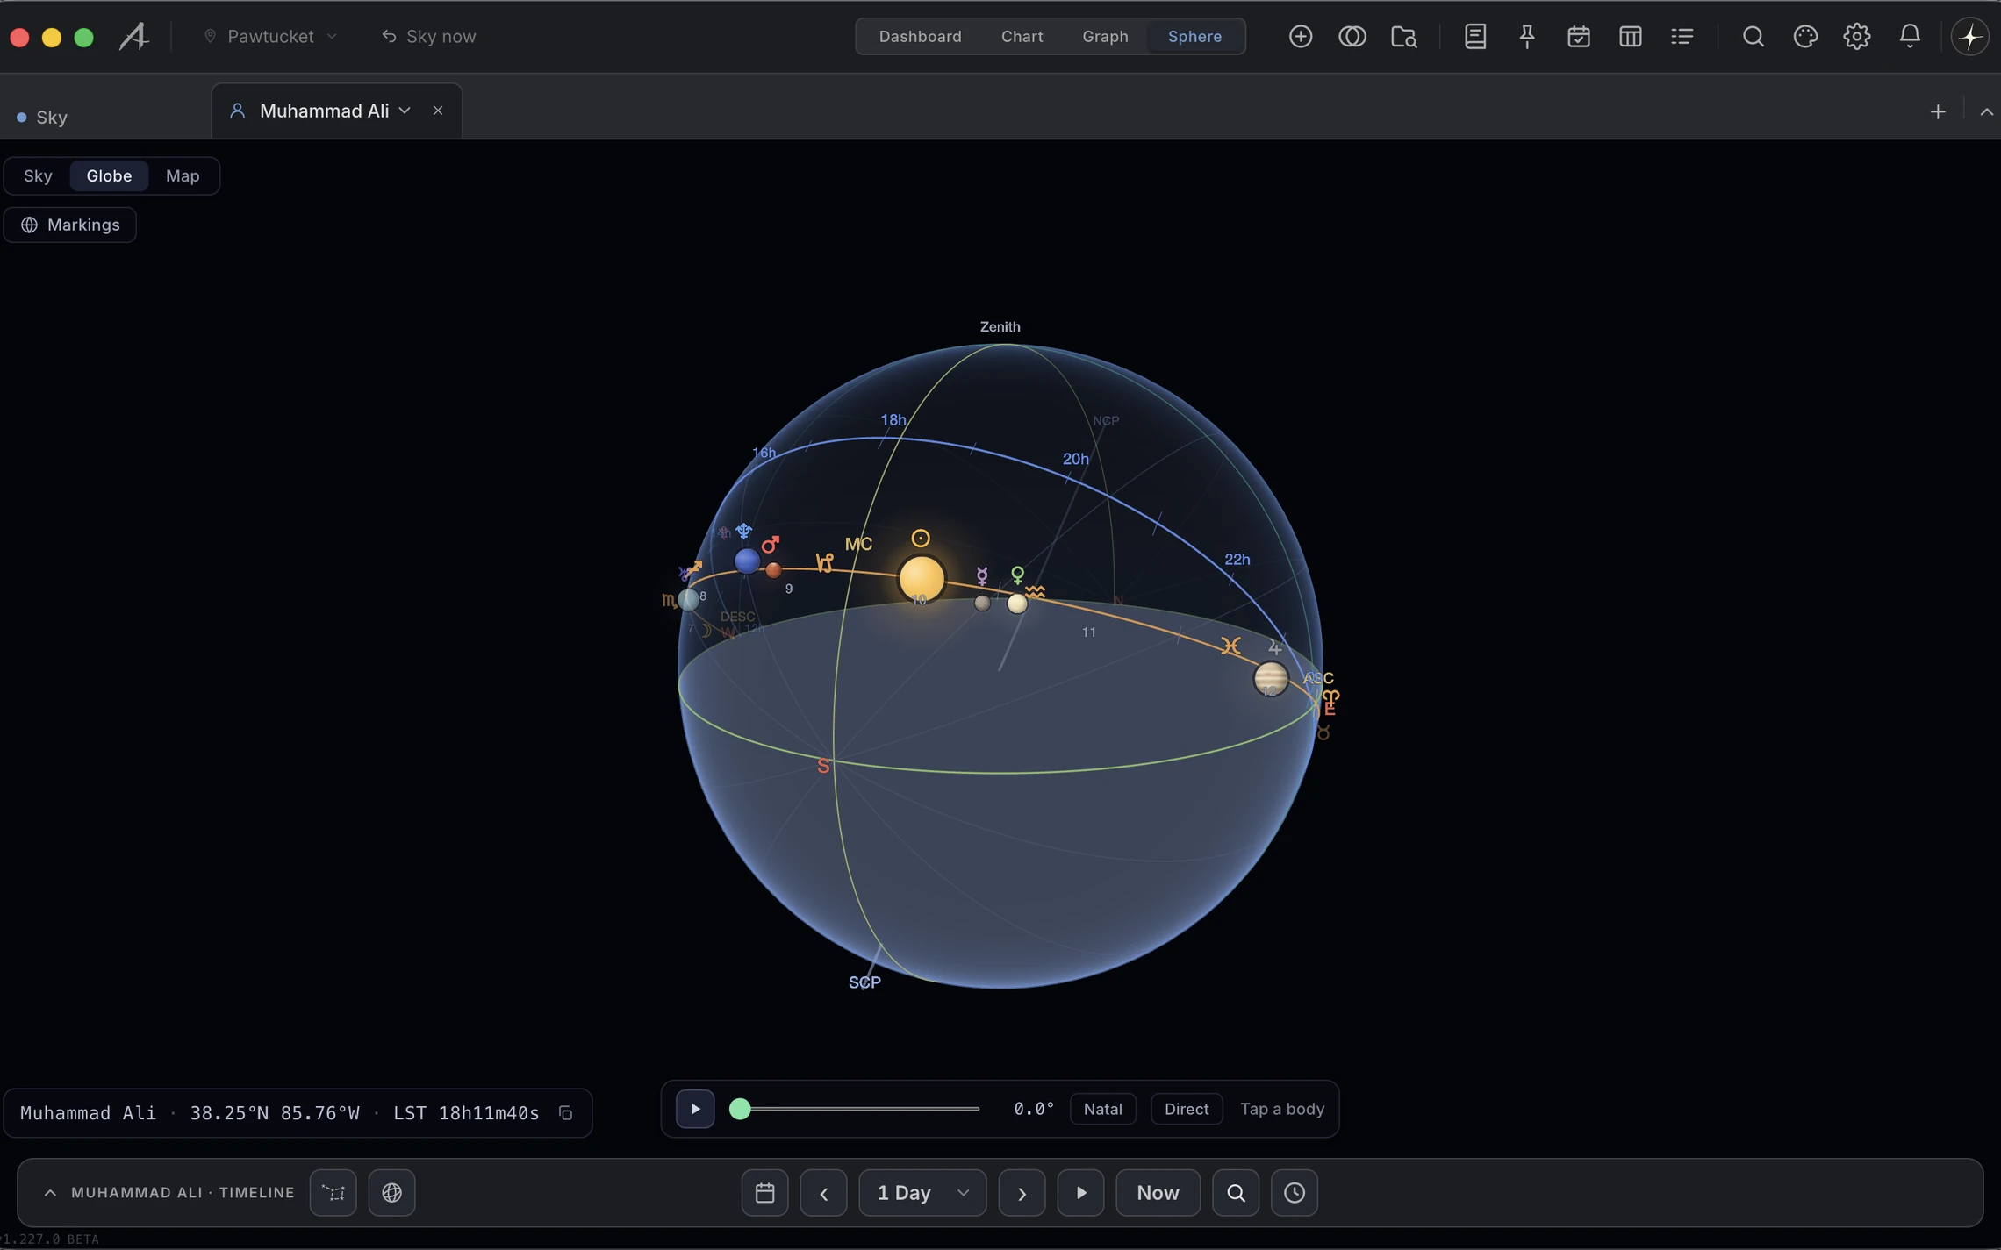Open the table columns icon
The width and height of the screenshot is (2001, 1250).
[x=1630, y=36]
